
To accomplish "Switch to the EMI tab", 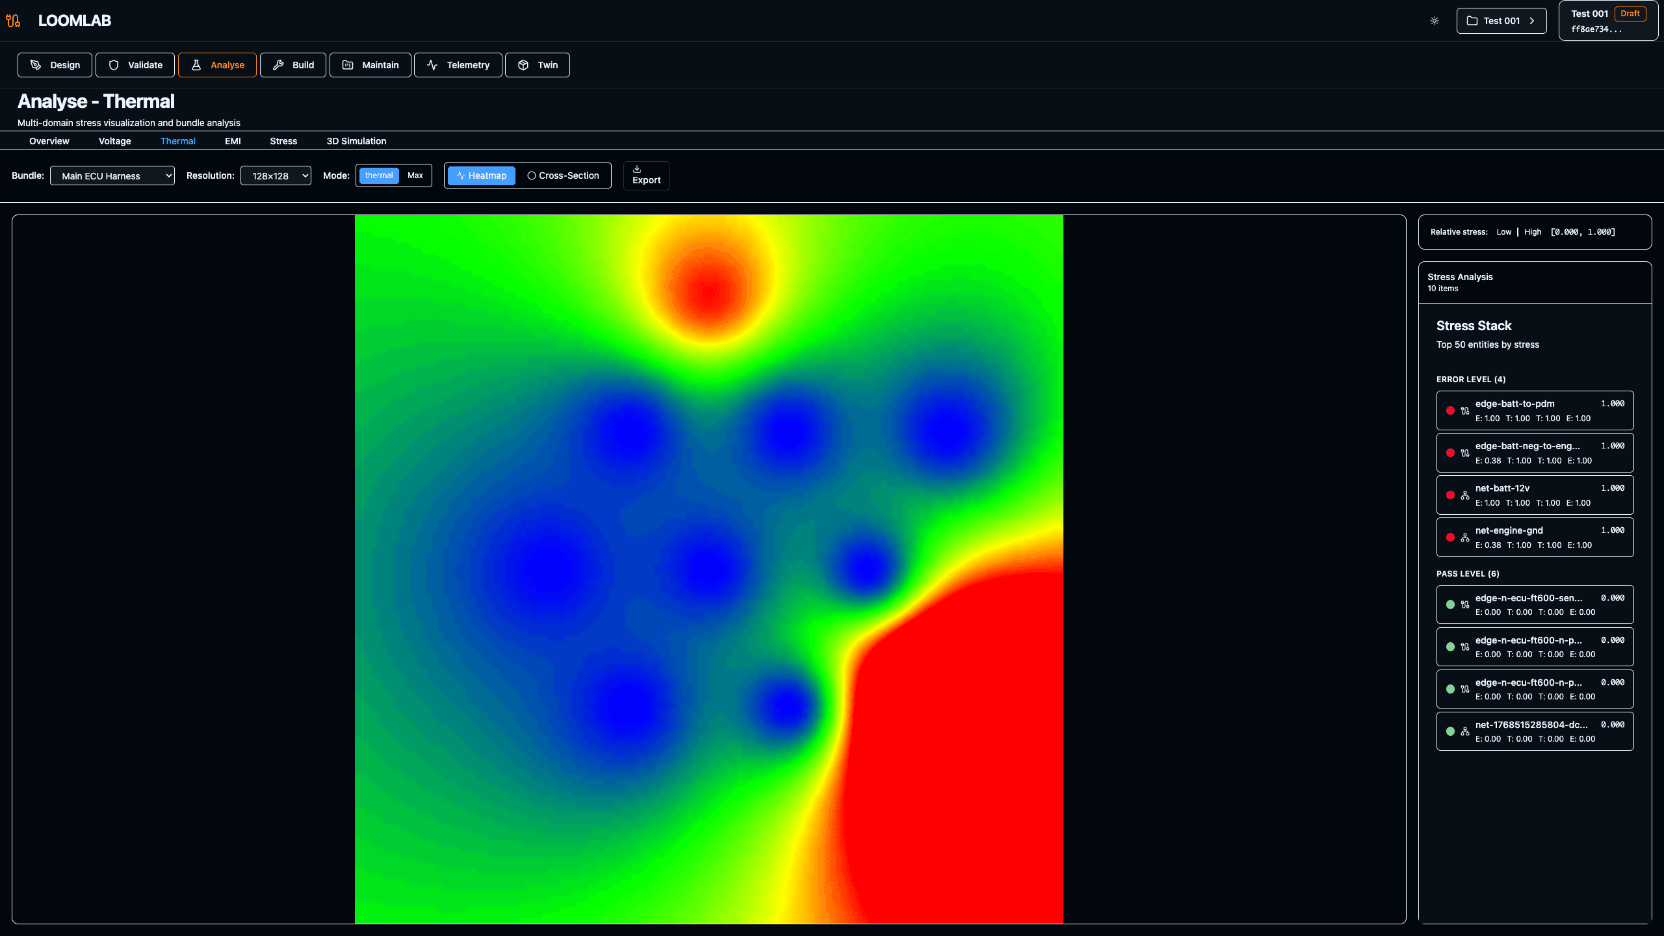I will pyautogui.click(x=233, y=140).
